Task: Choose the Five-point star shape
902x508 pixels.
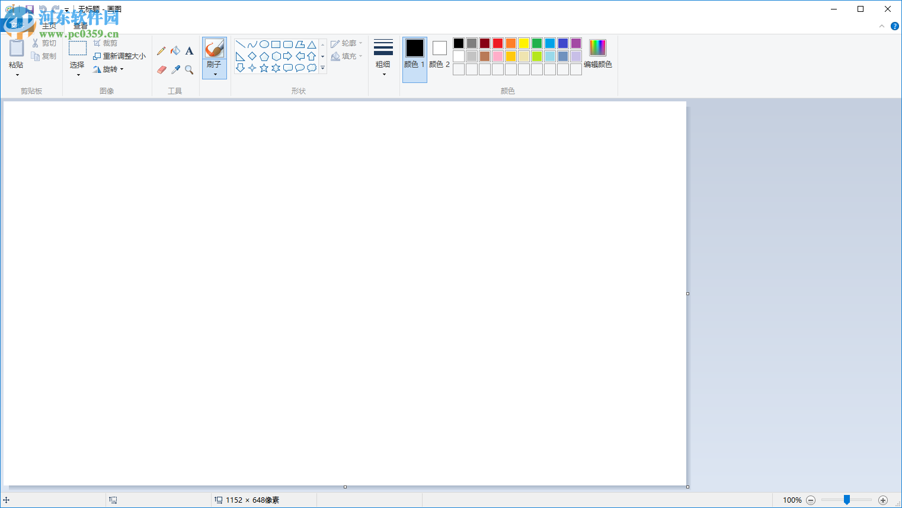Action: pos(264,68)
